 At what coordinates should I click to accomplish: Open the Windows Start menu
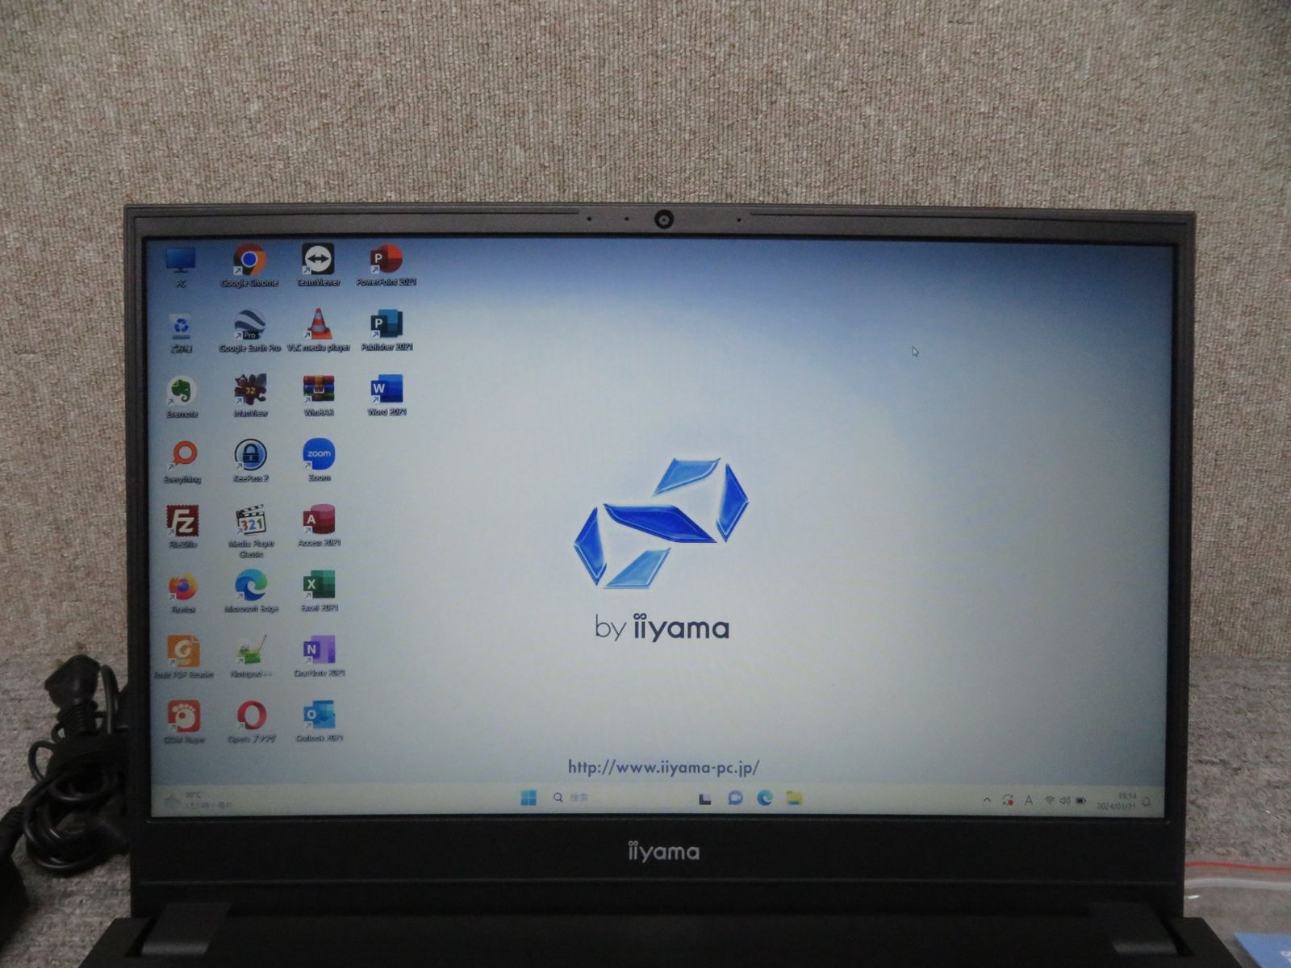529,798
